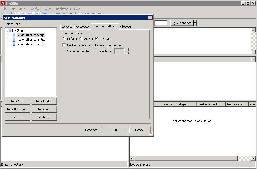Image resolution: width=257 pixels, height=169 pixels.
Task: Pick the www.sfiler.com-sftp site entry
Action: pos(32,44)
